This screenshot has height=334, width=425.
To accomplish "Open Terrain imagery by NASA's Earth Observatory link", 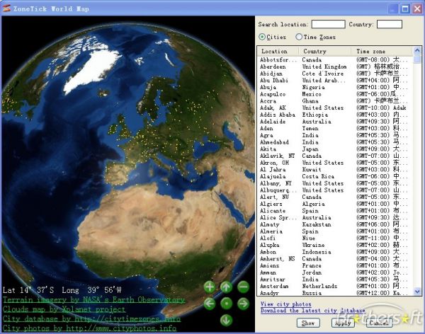I will pos(93,300).
